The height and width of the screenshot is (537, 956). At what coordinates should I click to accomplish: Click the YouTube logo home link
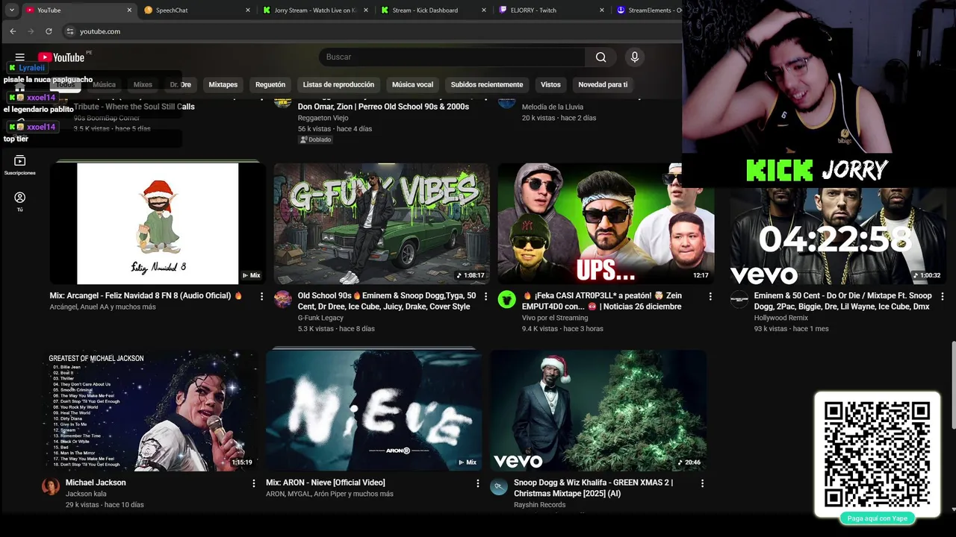click(61, 57)
